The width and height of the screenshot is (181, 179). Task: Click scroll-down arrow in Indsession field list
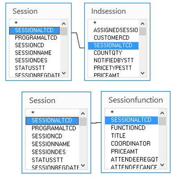click(143, 73)
